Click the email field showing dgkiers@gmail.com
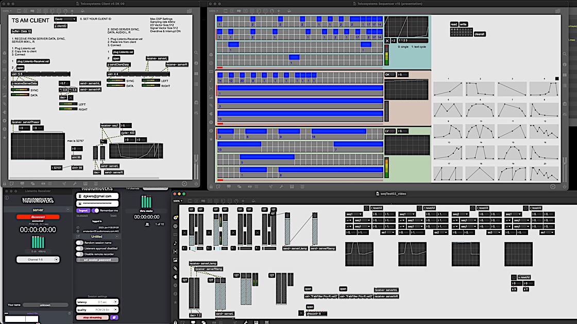Image resolution: width=577 pixels, height=324 pixels. click(97, 196)
